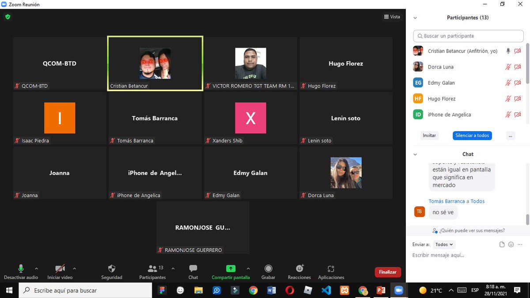Click Dorca Luna's video-off icon in list
Screen dimensions: 530x298
518,67
